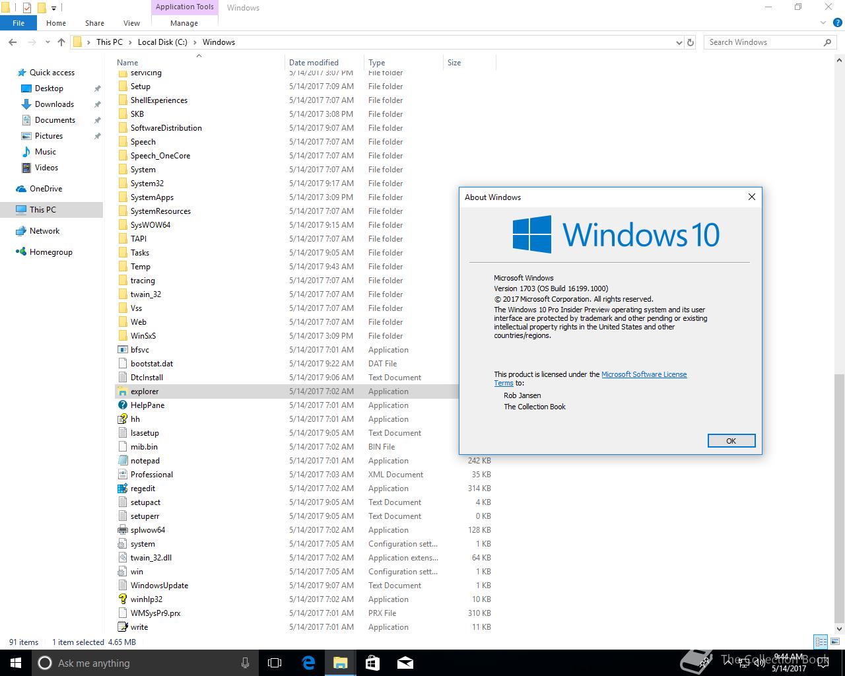845x676 pixels.
Task: Refresh the Windows folder view
Action: click(x=691, y=42)
